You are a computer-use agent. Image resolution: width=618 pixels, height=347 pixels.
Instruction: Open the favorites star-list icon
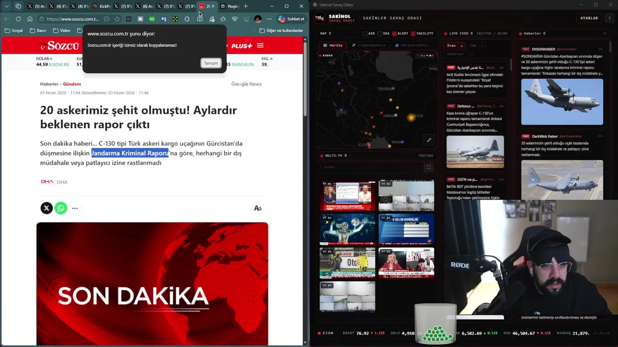tap(223, 19)
